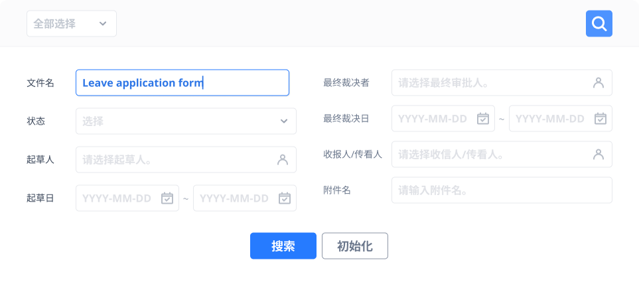
Task: Click the 收报人/传看人 selection field
Action: coord(491,155)
